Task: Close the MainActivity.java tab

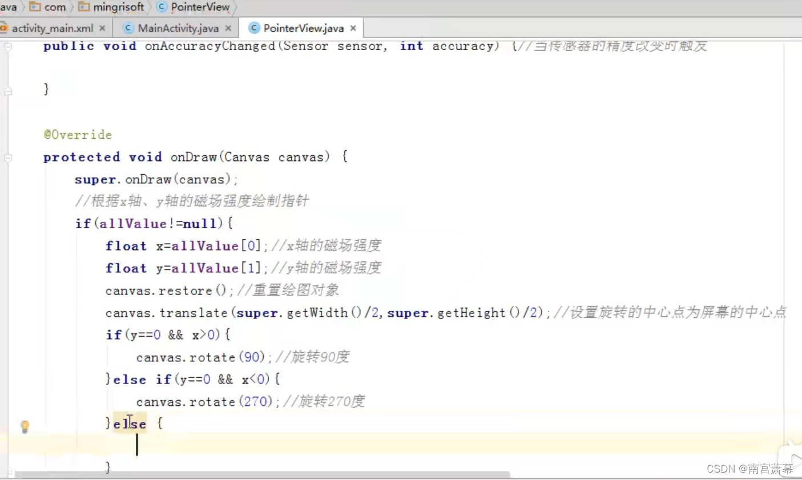Action: pos(228,28)
